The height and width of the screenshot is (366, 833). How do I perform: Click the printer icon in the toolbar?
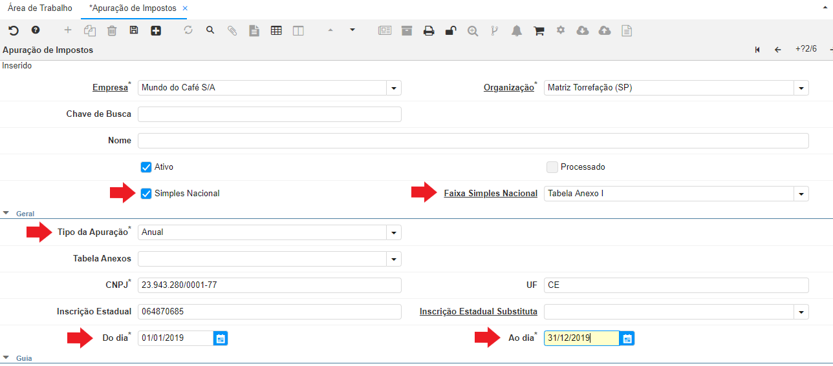[x=429, y=30]
